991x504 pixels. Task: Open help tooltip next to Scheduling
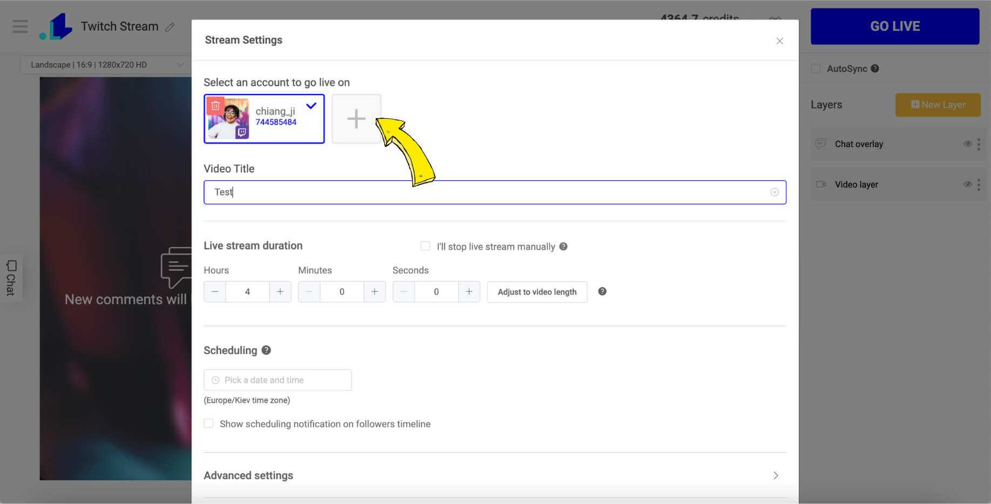click(x=266, y=350)
